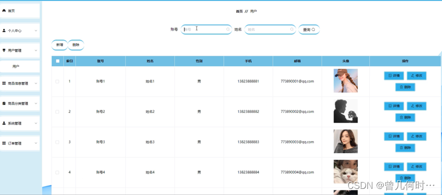Viewport: 442px width, 195px height.
Task: Expand the 个人中心 menu chevron
Action: pos(36,31)
